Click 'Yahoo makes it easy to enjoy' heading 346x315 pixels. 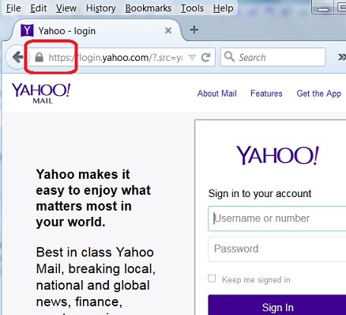point(93,198)
